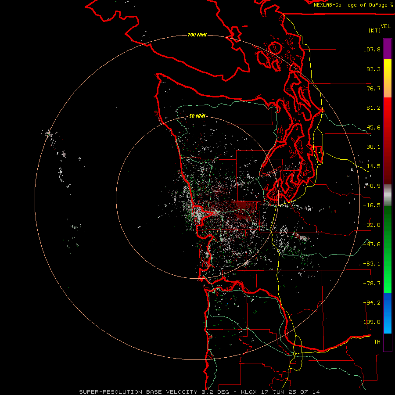Click the Super-Resolution Base Velocity caption text
395x395 pixels.
pyautogui.click(x=138, y=392)
